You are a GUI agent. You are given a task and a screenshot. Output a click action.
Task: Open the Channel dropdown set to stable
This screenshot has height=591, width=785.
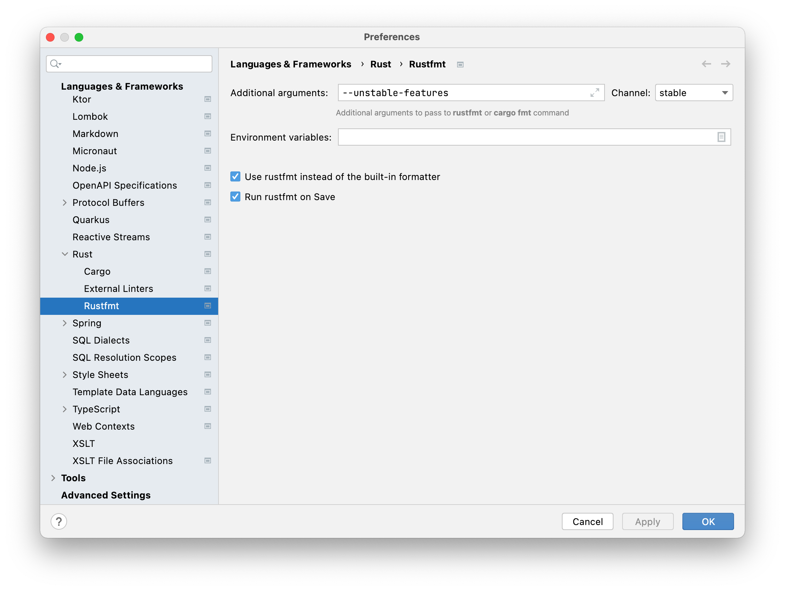pyautogui.click(x=694, y=93)
